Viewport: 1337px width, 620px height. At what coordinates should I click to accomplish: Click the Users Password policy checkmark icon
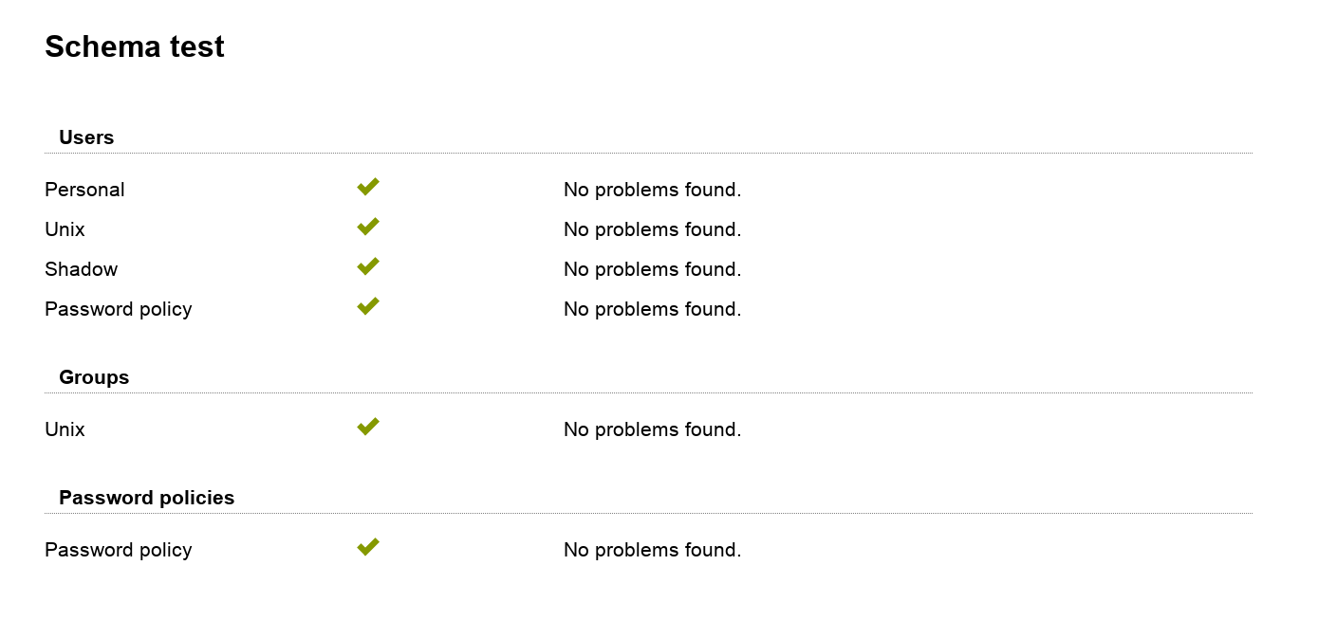tap(368, 306)
